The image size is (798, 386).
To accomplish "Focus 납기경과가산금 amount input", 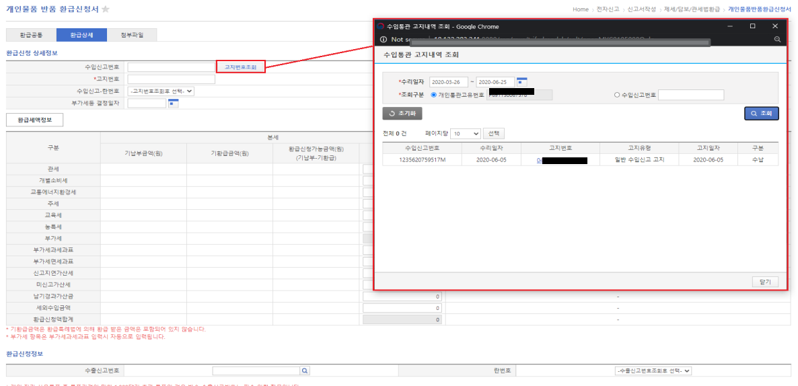I will point(402,297).
